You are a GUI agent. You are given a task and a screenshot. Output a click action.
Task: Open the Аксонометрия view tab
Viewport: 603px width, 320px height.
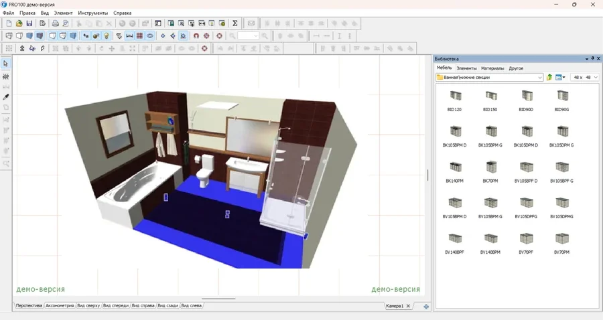pyautogui.click(x=60, y=306)
